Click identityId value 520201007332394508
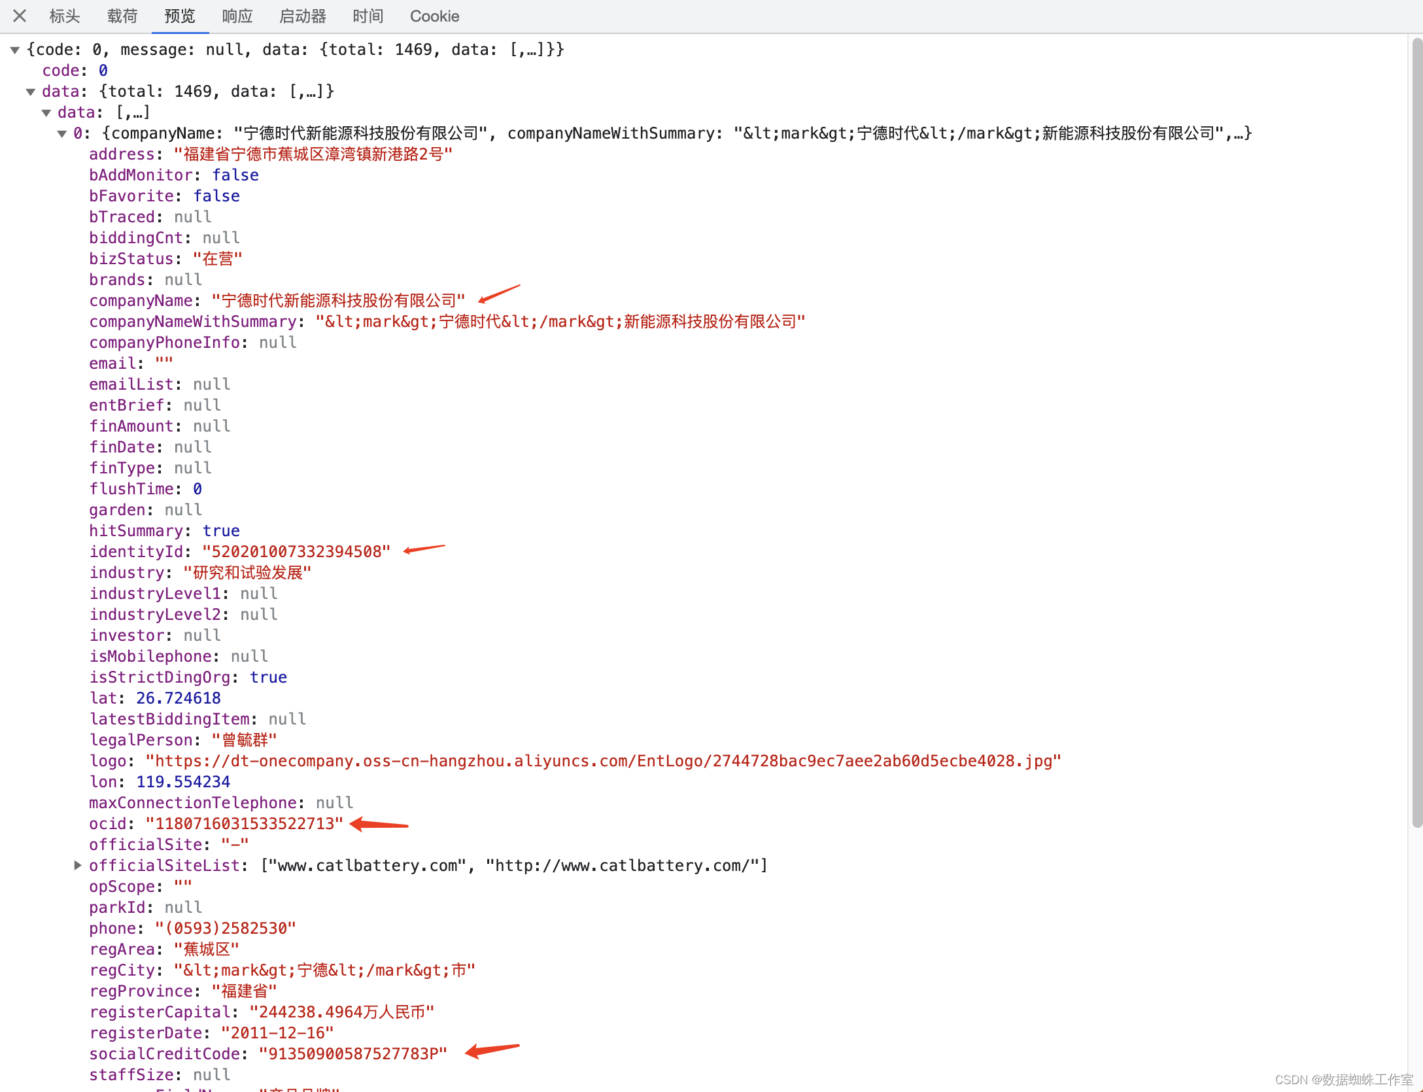The width and height of the screenshot is (1423, 1092). pyautogui.click(x=296, y=552)
